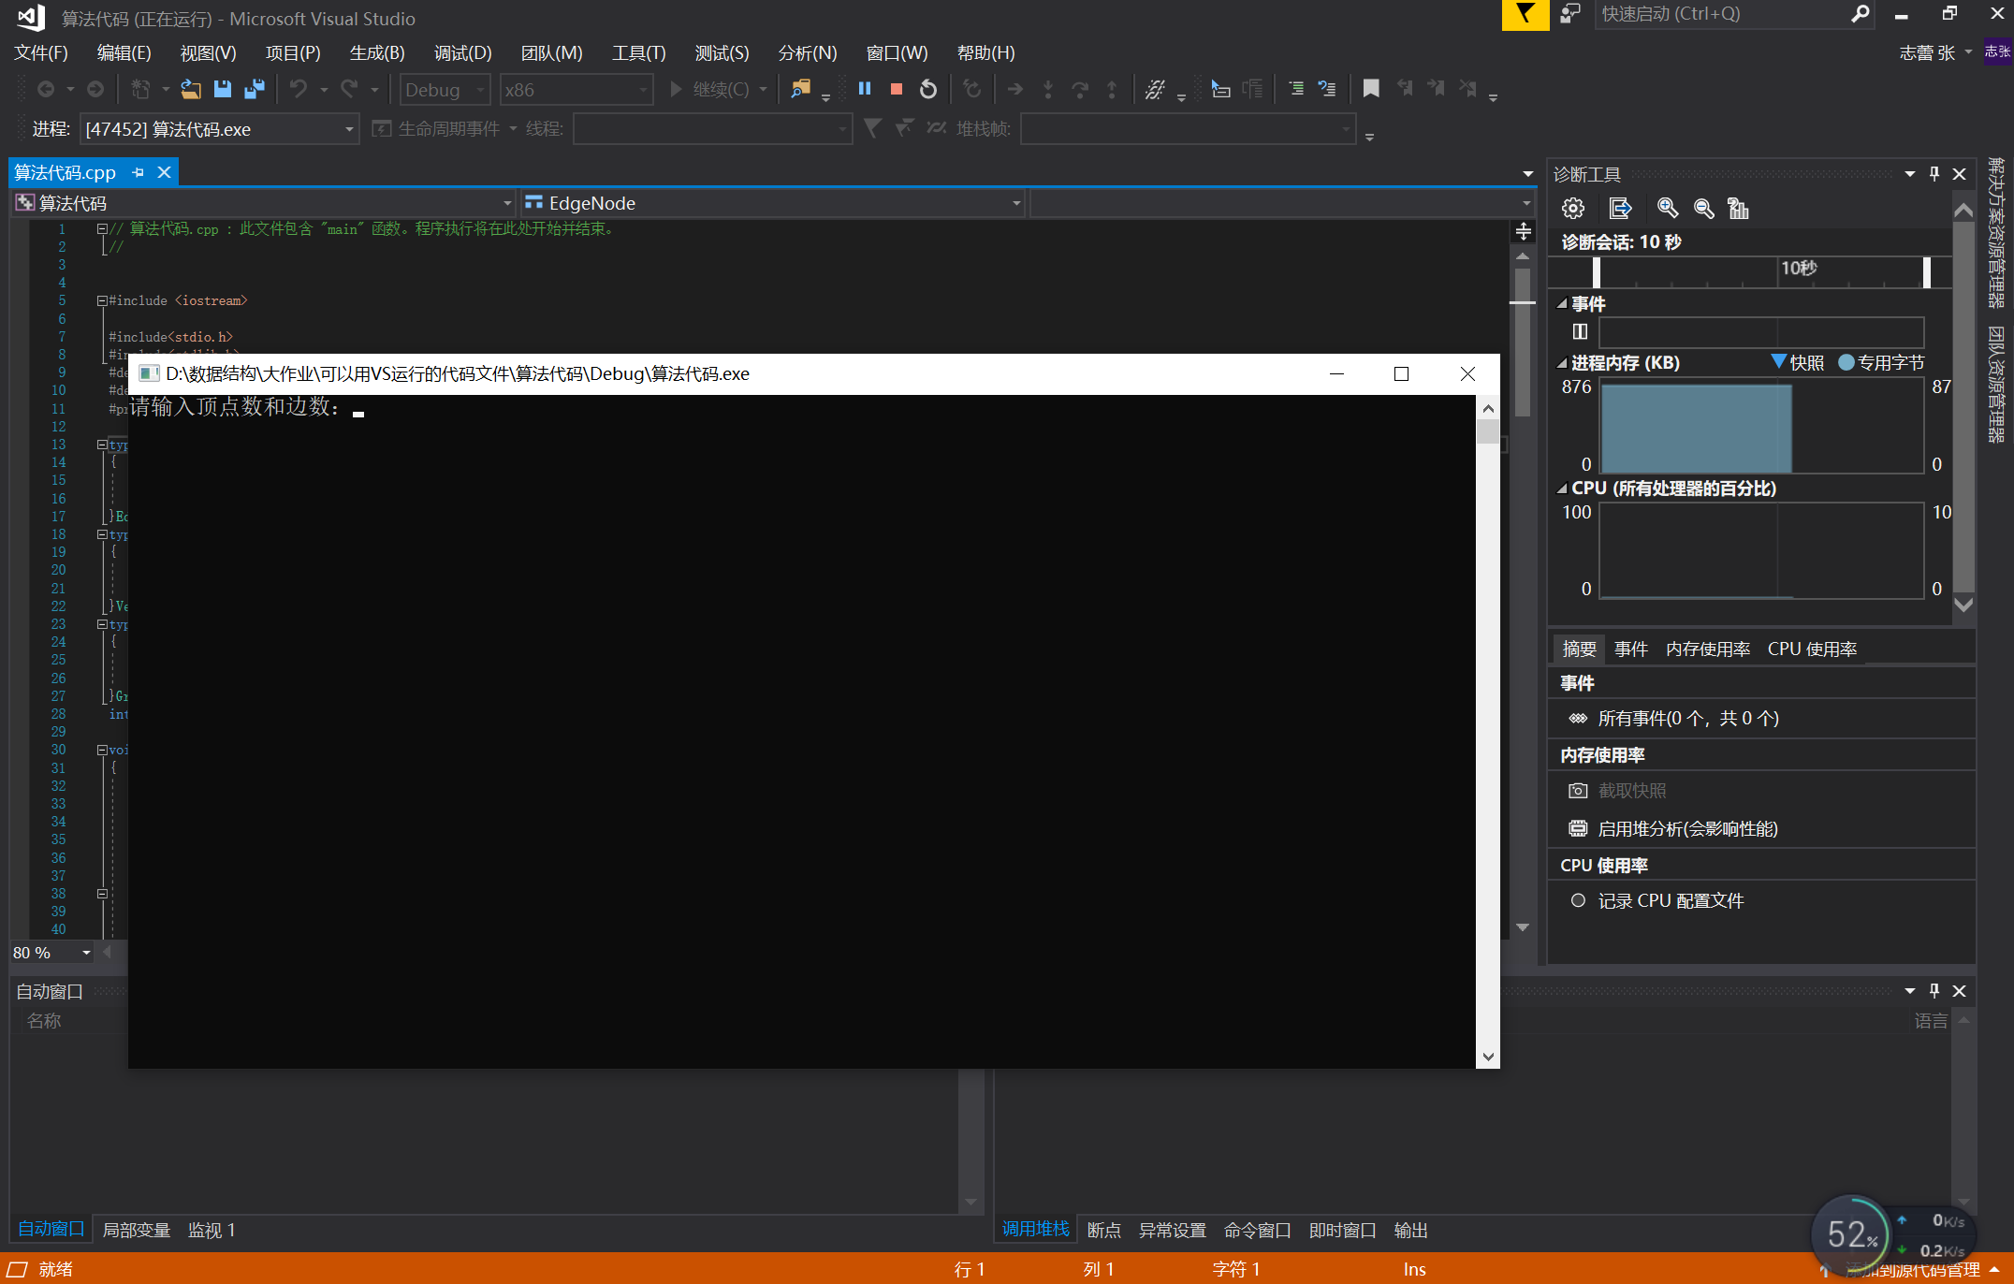Expand the EdgeNode scope dropdown
Screen dimensions: 2014x1284
tap(1016, 203)
